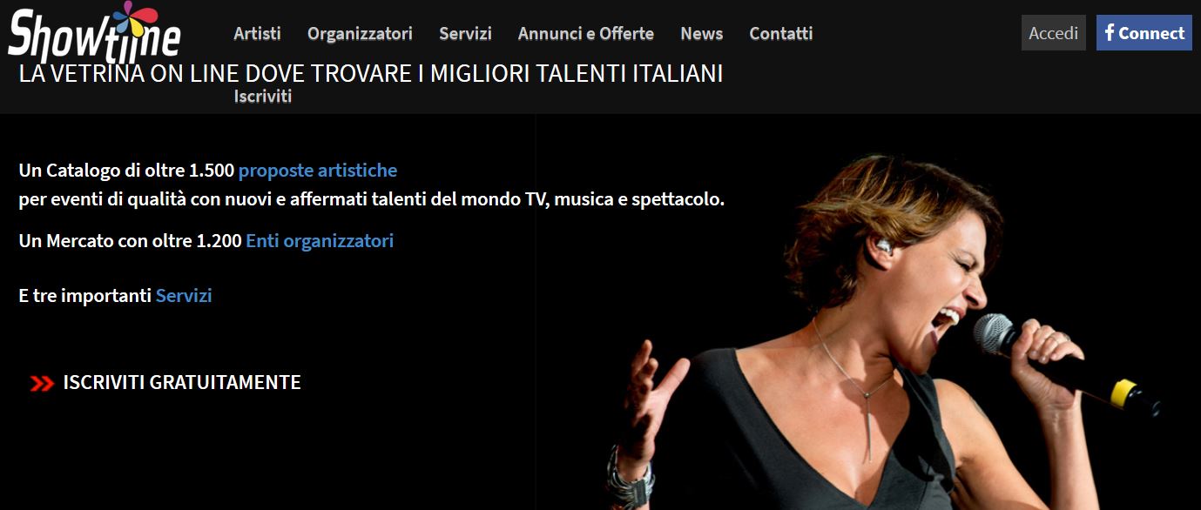
Task: Click the red double-chevron arrow icon
Action: point(42,383)
